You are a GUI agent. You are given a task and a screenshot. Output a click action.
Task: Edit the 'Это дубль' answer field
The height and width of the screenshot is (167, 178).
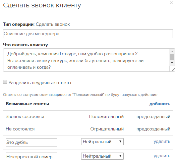click(32, 143)
